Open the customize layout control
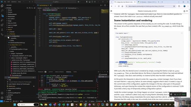The image size is (191, 107). (x=95, y=2)
